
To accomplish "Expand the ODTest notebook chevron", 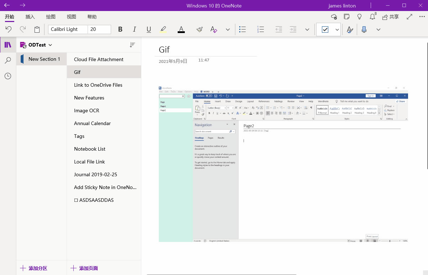I will pyautogui.click(x=50, y=45).
